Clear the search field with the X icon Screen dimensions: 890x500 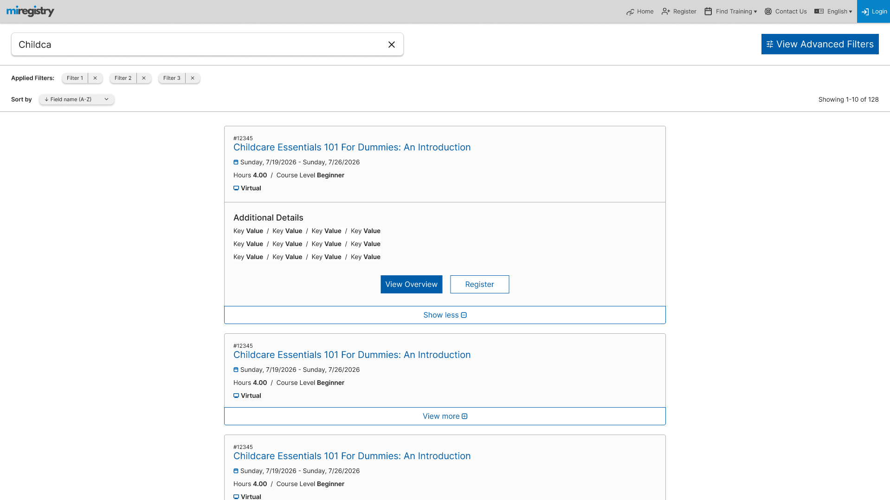391,44
